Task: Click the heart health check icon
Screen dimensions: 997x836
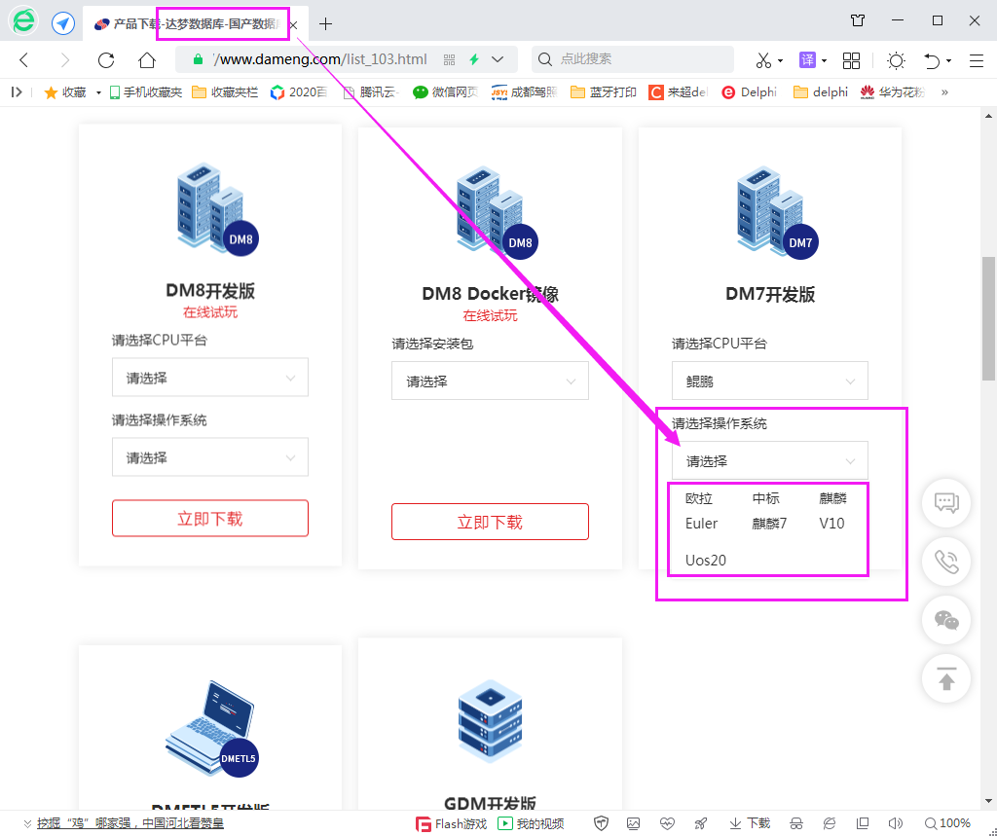Action: pos(667,823)
